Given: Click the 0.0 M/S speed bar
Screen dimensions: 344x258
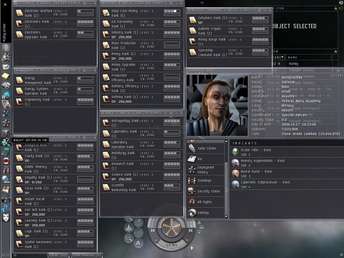Looking at the screenshot, I should click(x=172, y=245).
